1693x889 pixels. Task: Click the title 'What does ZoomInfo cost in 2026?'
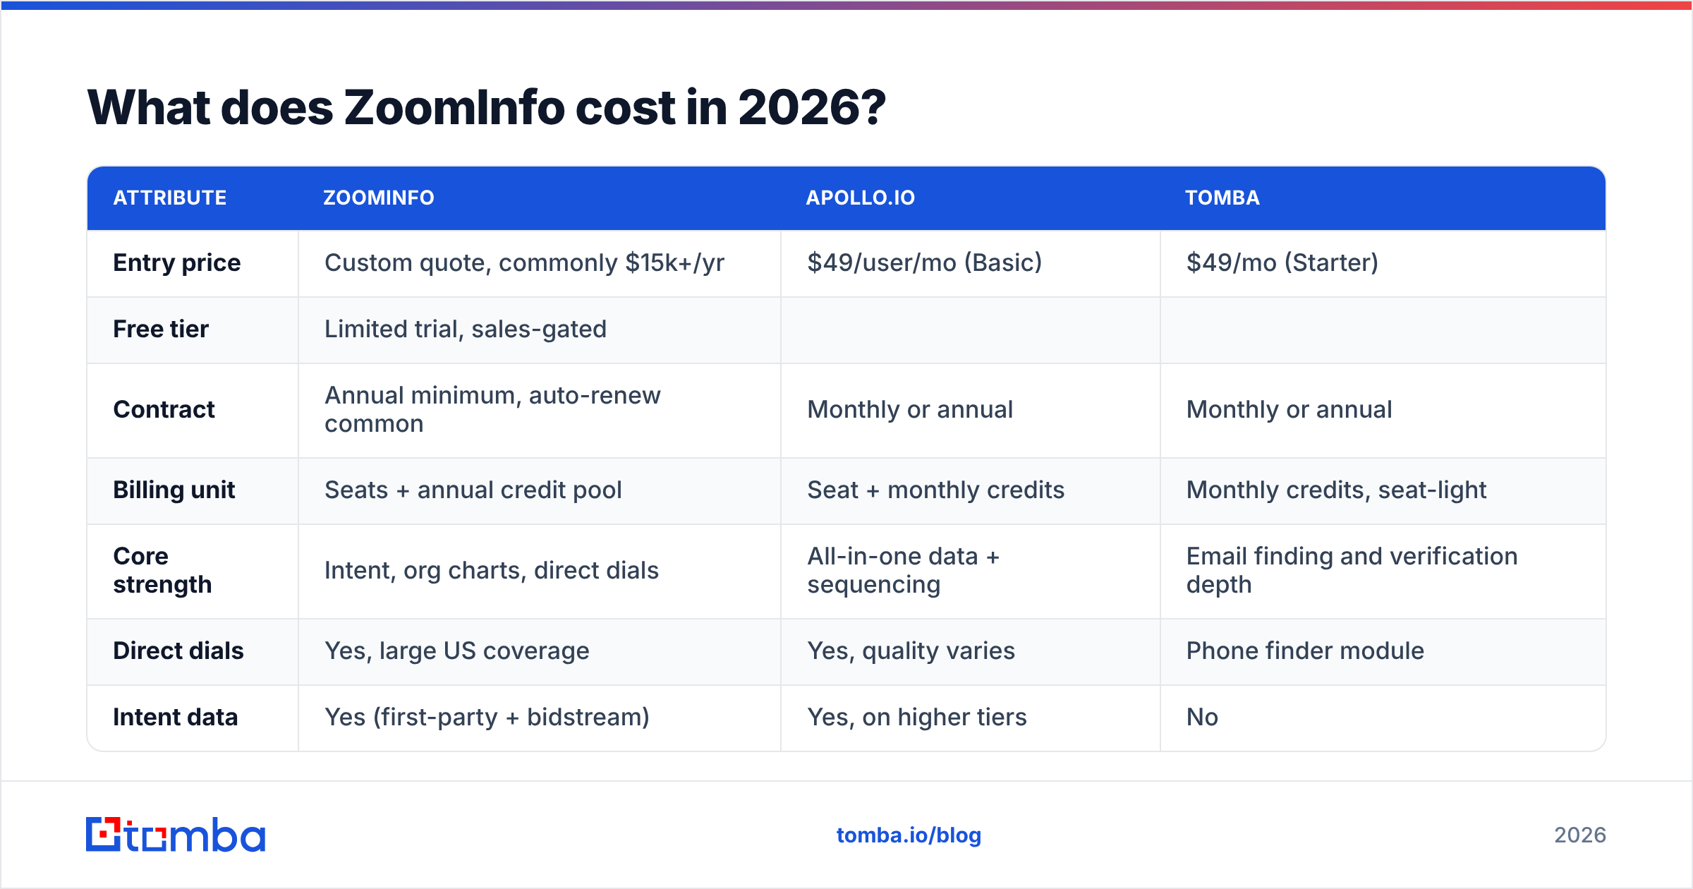(x=486, y=107)
